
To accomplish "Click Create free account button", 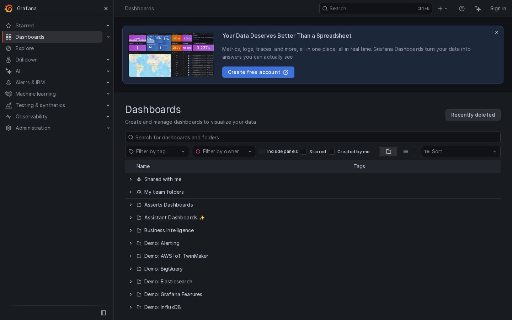I will click(x=258, y=72).
